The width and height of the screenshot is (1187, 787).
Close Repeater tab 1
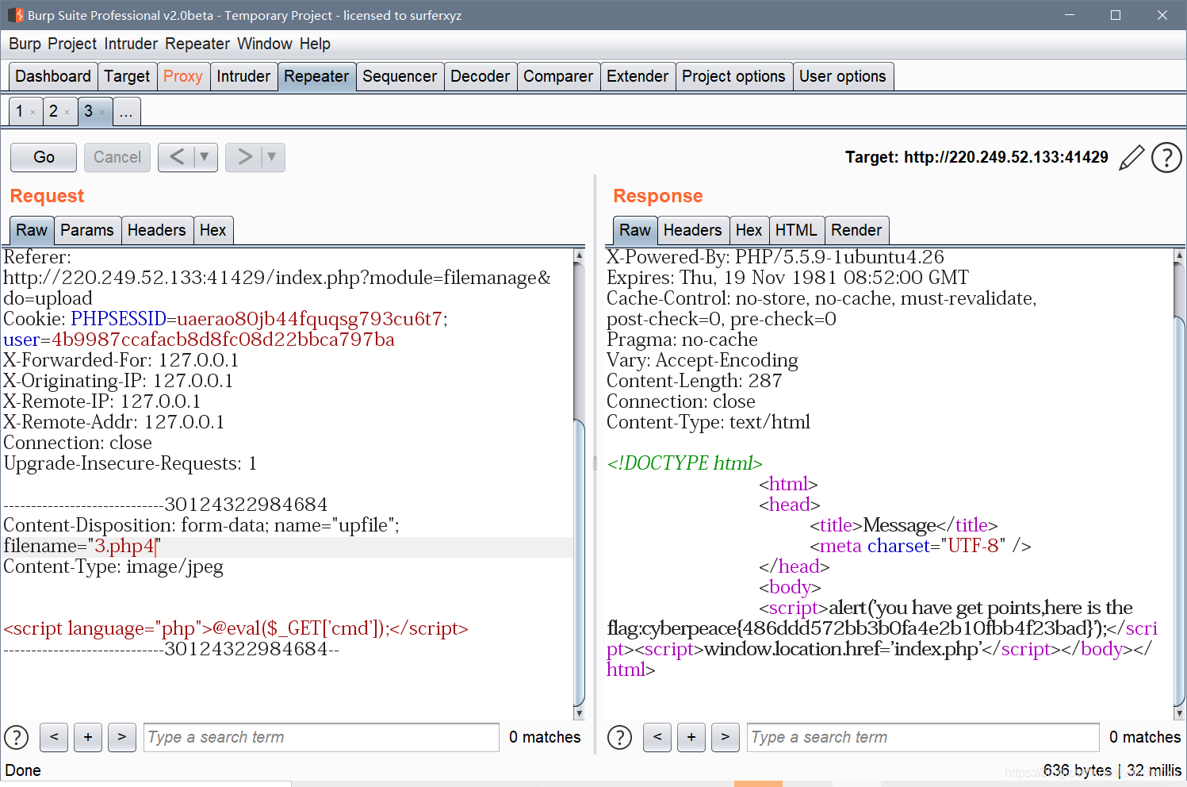[x=33, y=113]
